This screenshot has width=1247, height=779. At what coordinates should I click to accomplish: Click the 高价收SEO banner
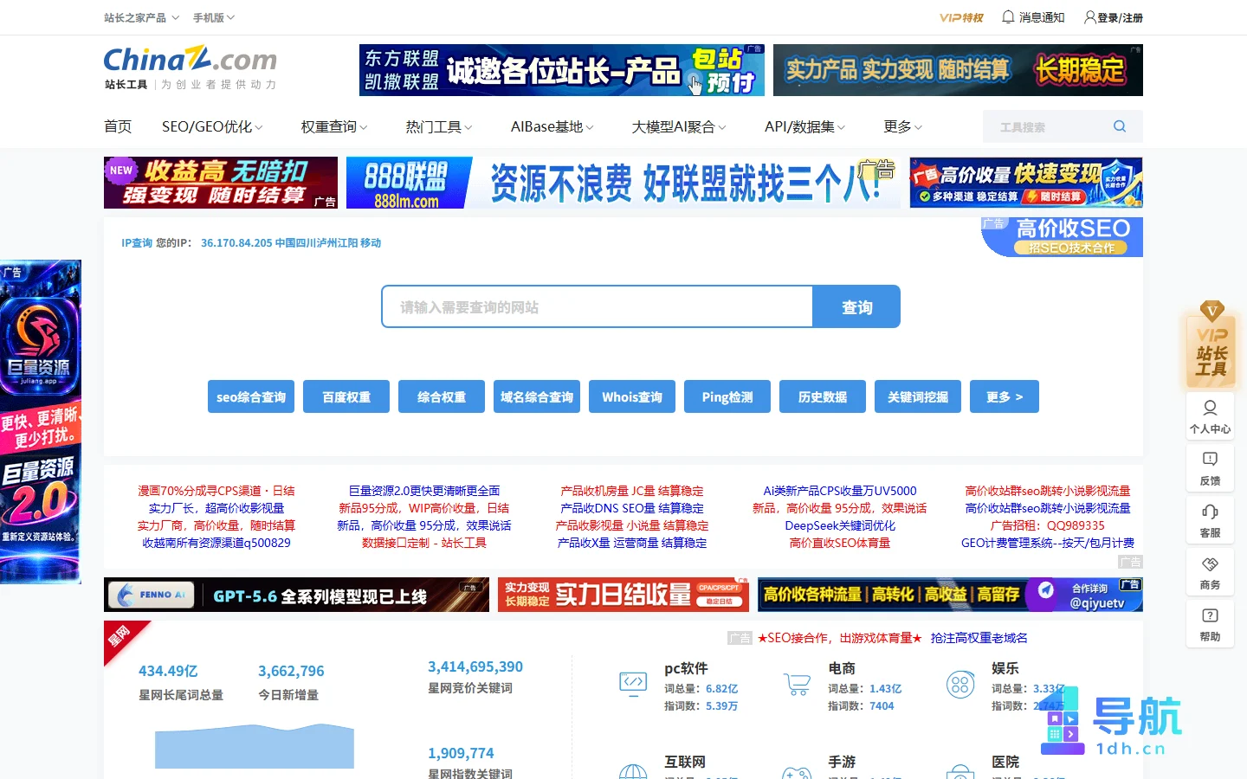(1063, 236)
